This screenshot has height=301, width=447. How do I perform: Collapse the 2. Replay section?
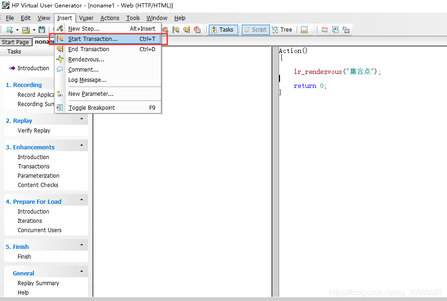pos(81,119)
